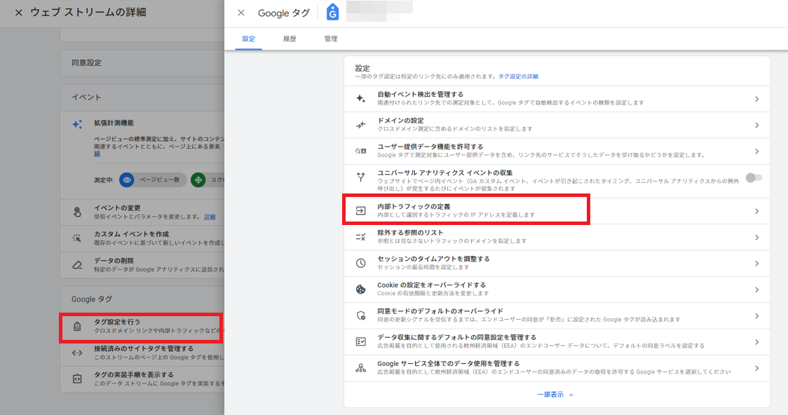Click the 除外する参照のリスト title
The width and height of the screenshot is (788, 415).
pos(410,233)
